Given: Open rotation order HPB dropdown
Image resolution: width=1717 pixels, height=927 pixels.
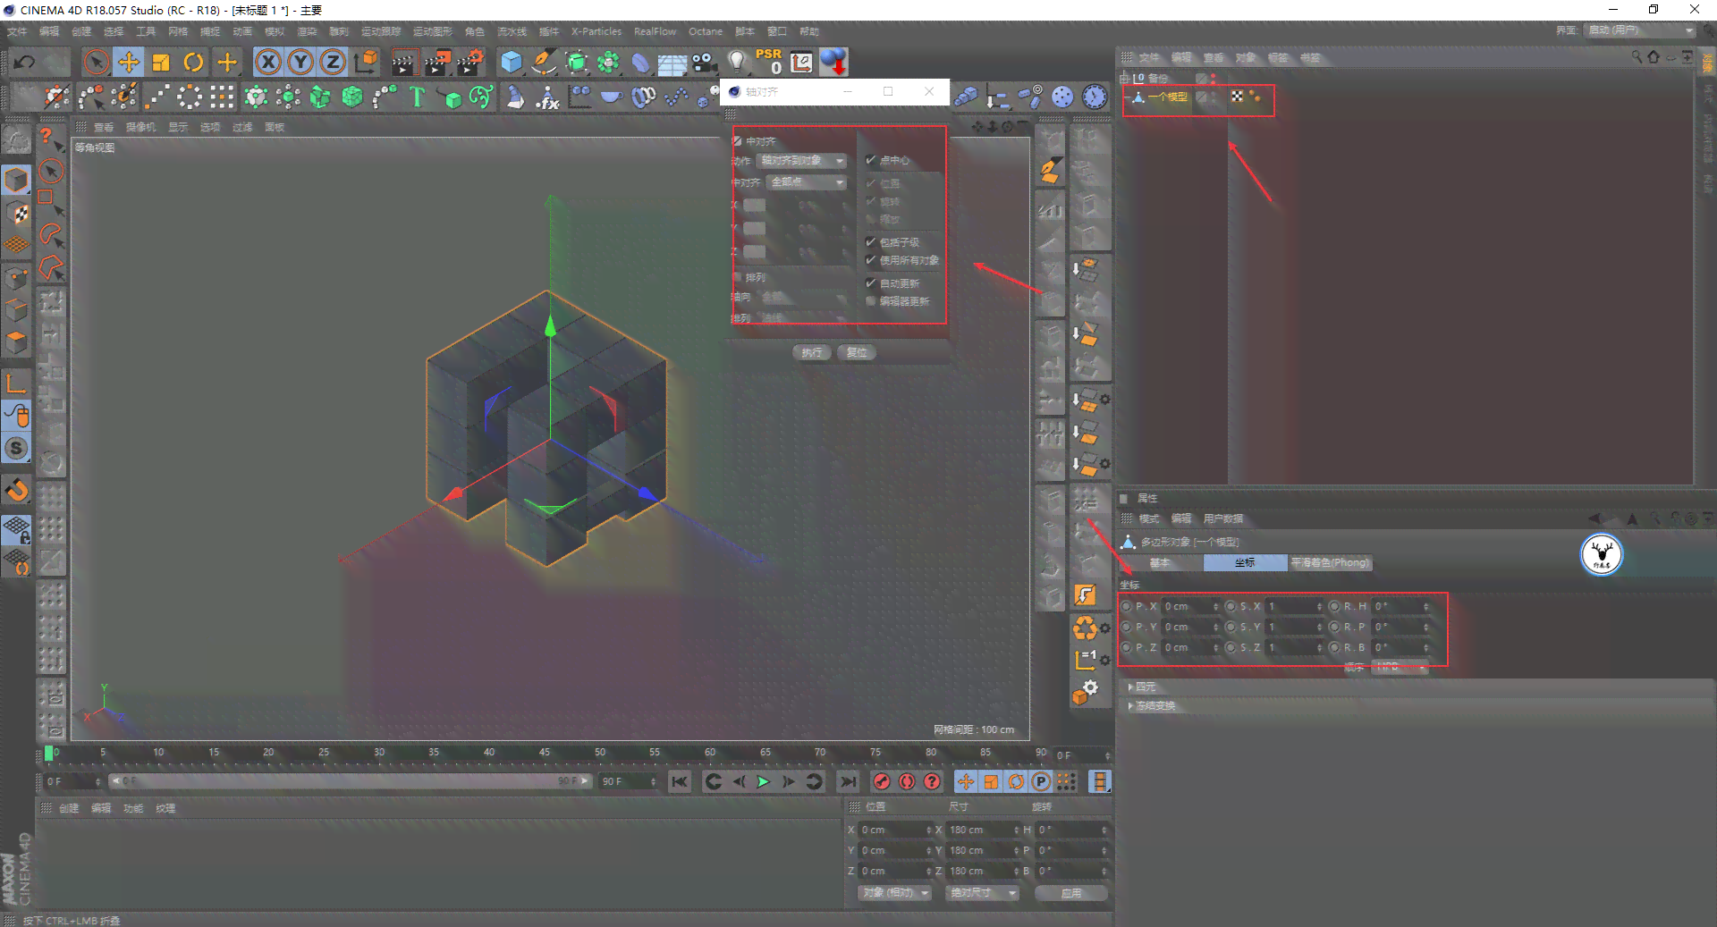Looking at the screenshot, I should [1400, 667].
